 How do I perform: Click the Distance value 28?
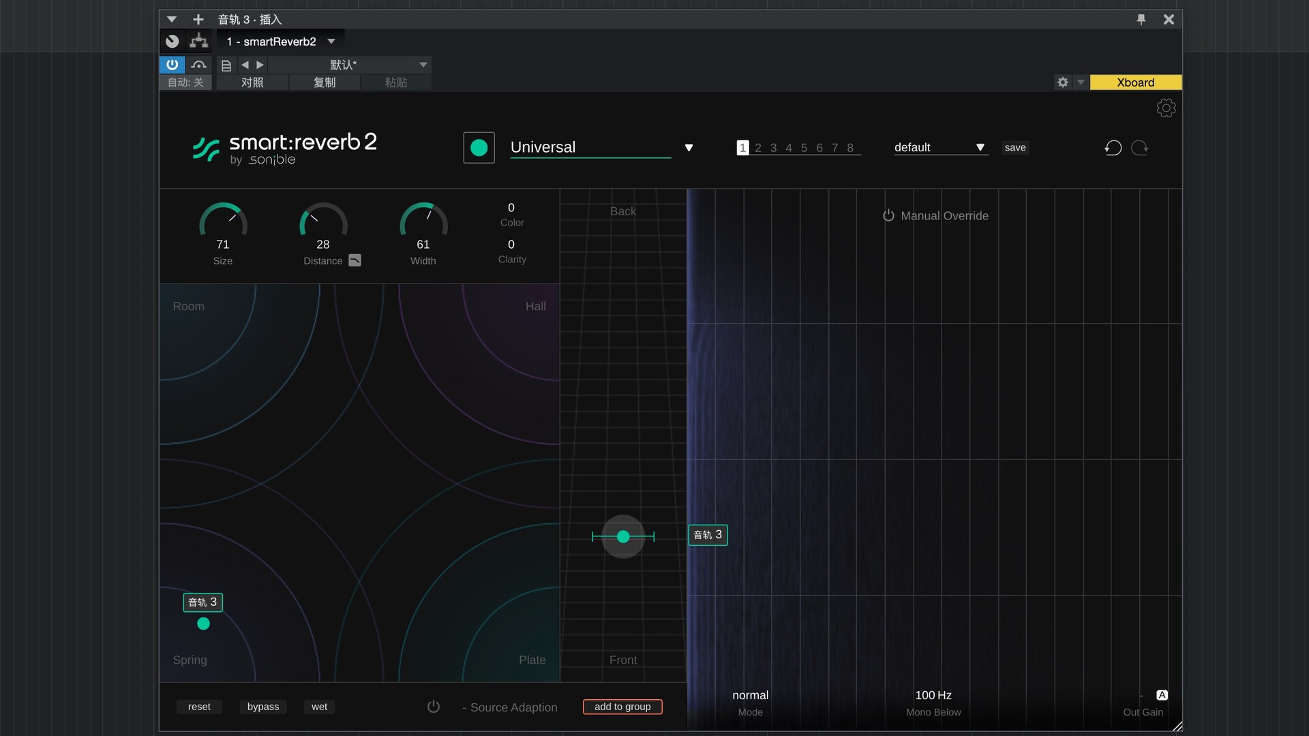[x=323, y=245]
